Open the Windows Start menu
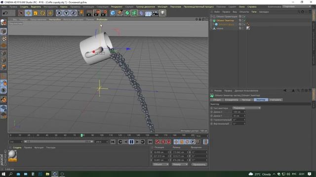 3,174
